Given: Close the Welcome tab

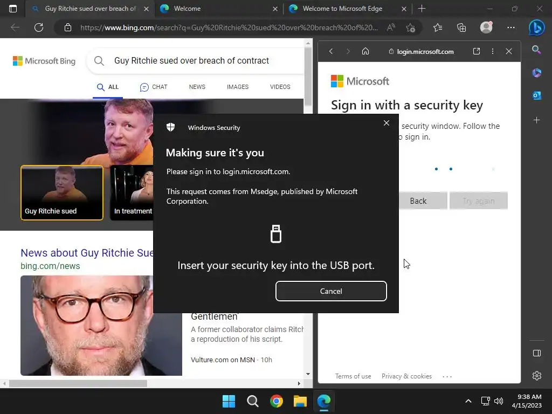Looking at the screenshot, I should point(275,9).
